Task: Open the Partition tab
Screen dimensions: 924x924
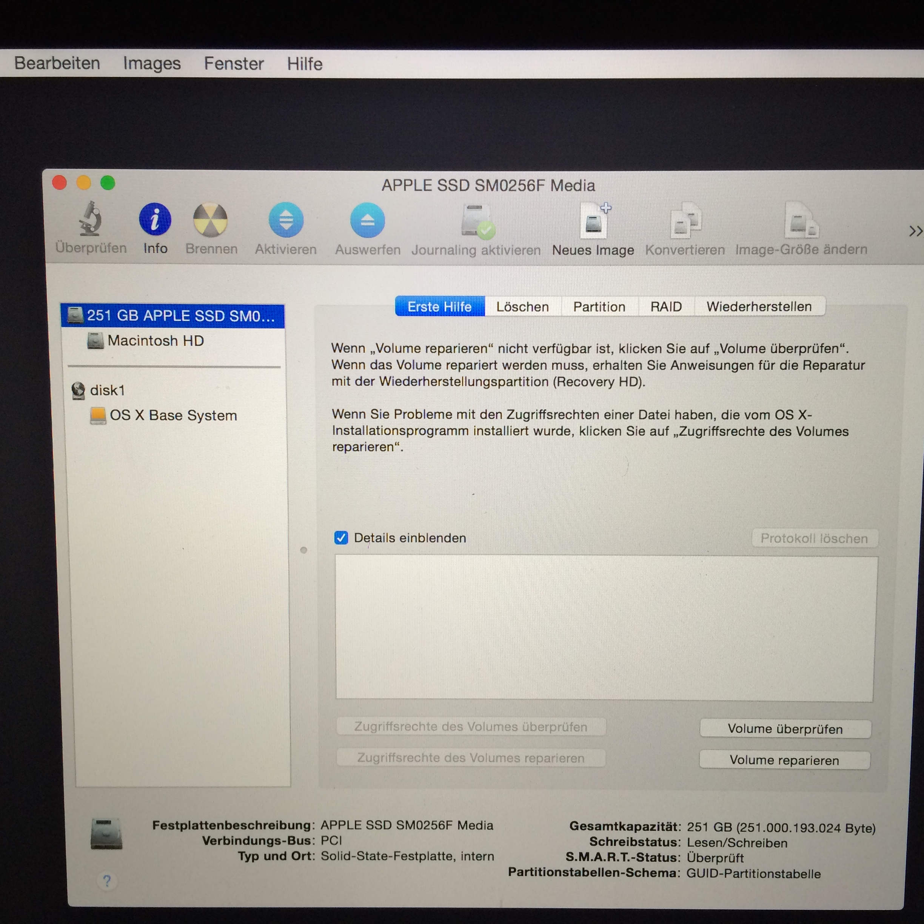Action: pyautogui.click(x=599, y=307)
